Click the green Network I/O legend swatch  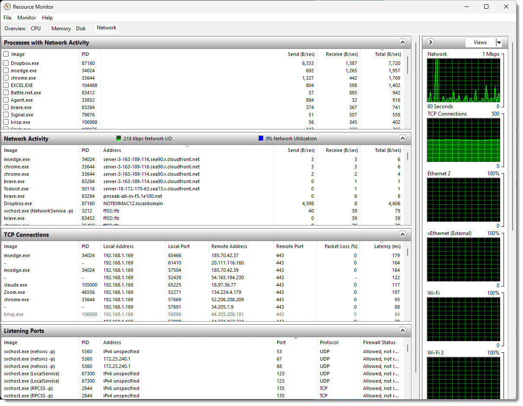click(x=119, y=139)
